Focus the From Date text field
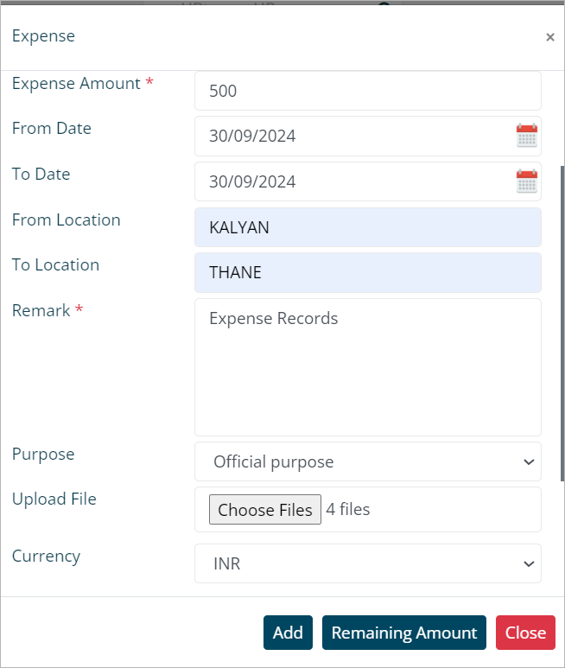 (354, 136)
